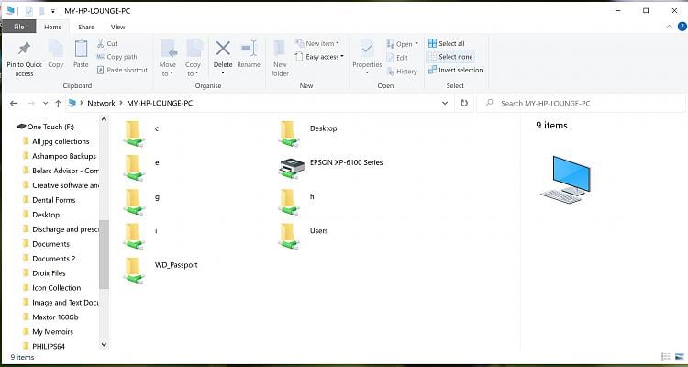
Task: Click the navigation pane scroll-down arrow
Action: pyautogui.click(x=104, y=345)
